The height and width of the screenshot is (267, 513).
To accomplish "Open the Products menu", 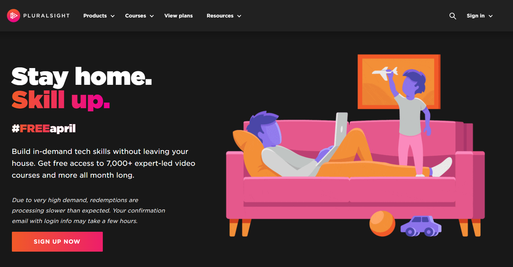I will click(x=95, y=16).
